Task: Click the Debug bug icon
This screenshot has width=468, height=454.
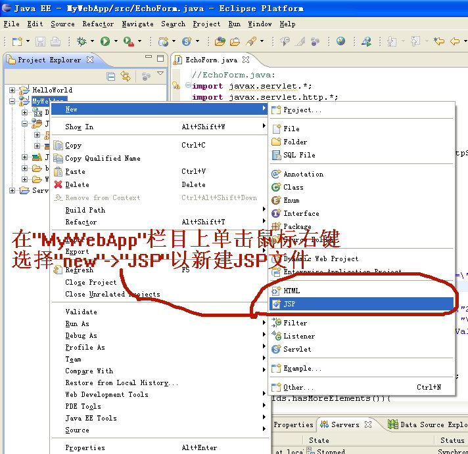Action: coord(82,41)
